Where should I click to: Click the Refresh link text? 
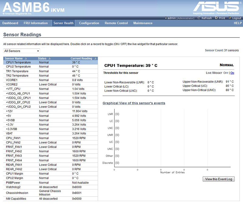[x=207, y=18]
